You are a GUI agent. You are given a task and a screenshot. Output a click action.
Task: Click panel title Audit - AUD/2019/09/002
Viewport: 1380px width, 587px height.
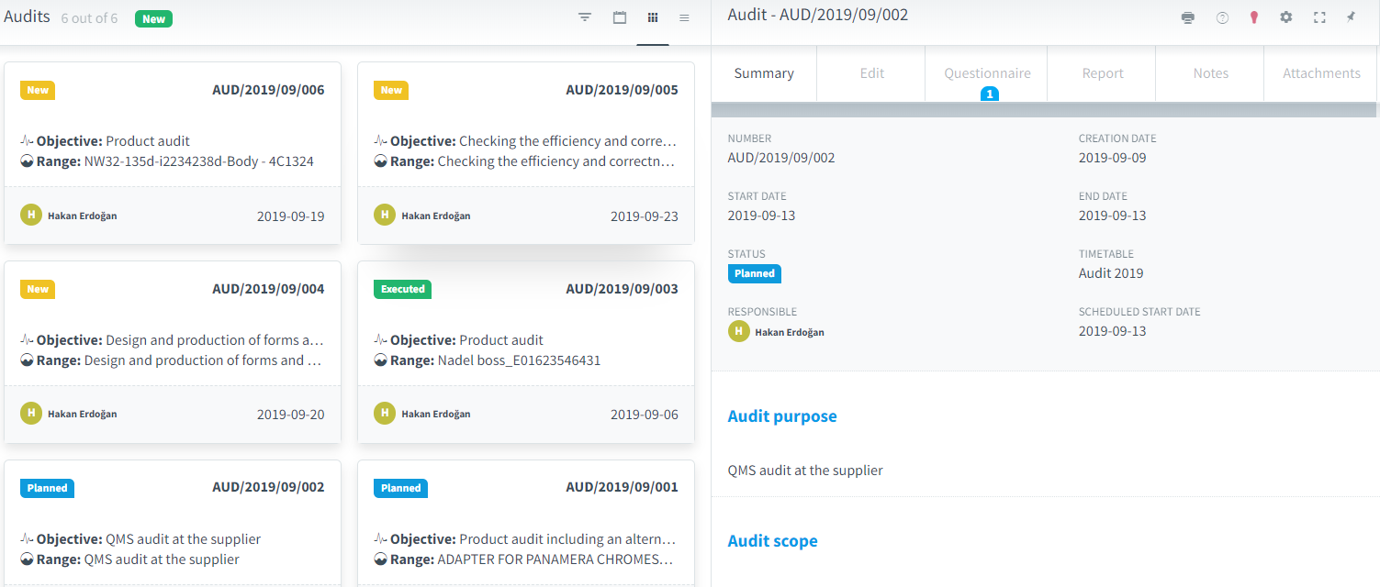point(818,15)
